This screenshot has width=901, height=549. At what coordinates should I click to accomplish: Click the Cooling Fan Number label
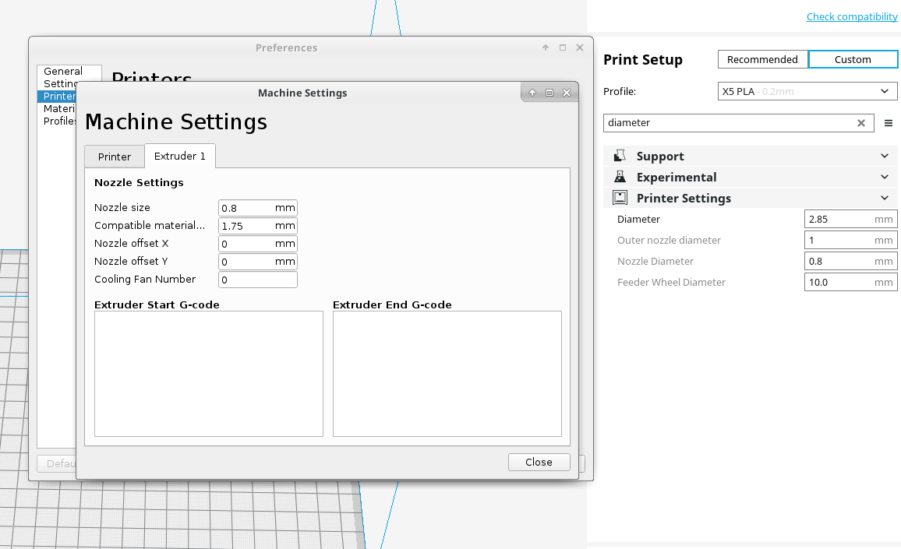(145, 279)
